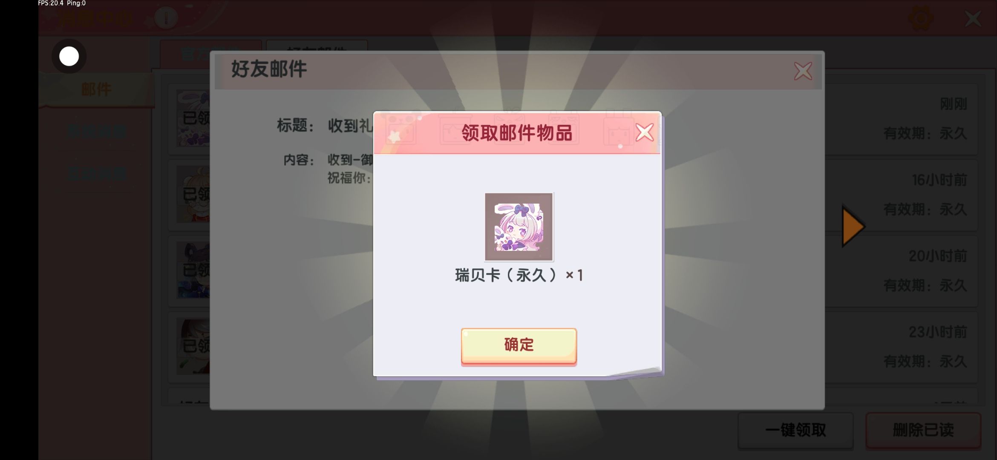Tap the white floating record dot
The width and height of the screenshot is (997, 460).
pos(69,56)
